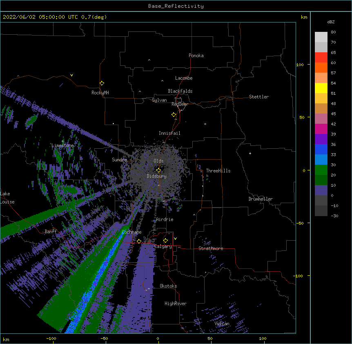Select the magenta 42 dBZ legend swatch

[321, 129]
